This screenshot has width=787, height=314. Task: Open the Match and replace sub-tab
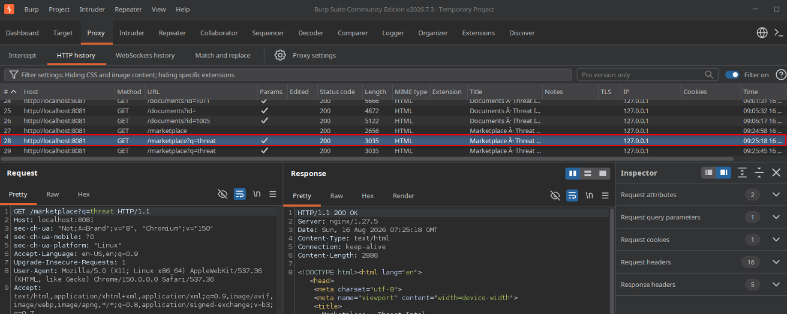(x=223, y=55)
